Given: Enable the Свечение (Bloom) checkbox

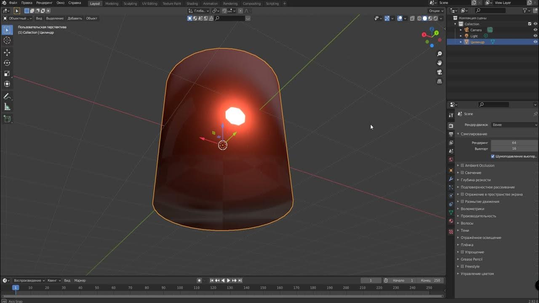Looking at the screenshot, I should click(x=462, y=173).
